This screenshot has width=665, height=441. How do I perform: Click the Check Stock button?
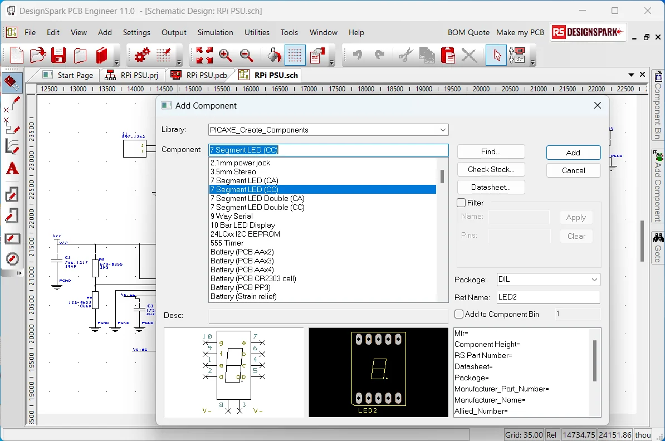click(491, 169)
